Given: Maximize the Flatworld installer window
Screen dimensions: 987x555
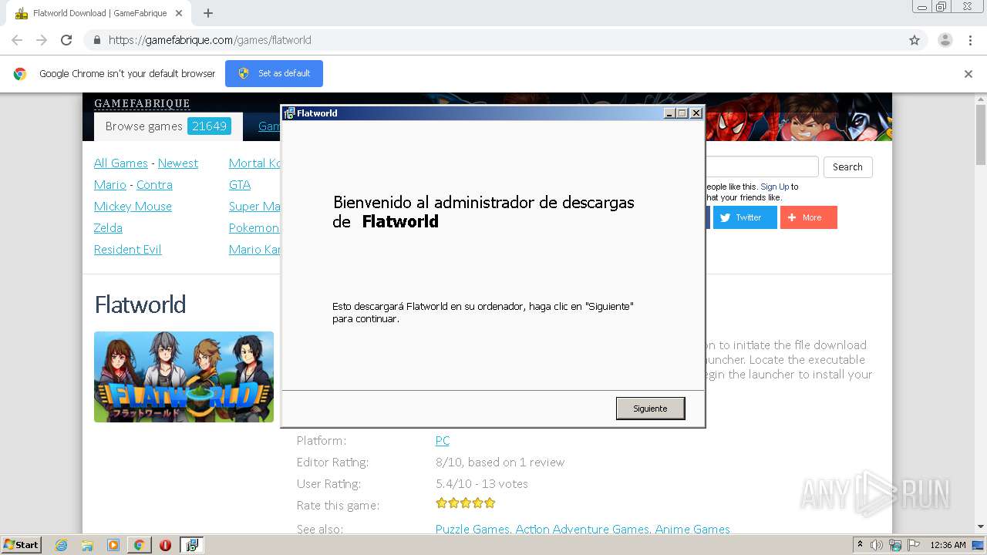Looking at the screenshot, I should click(x=682, y=113).
